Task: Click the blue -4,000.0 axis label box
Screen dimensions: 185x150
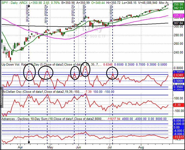Action: 178,131
